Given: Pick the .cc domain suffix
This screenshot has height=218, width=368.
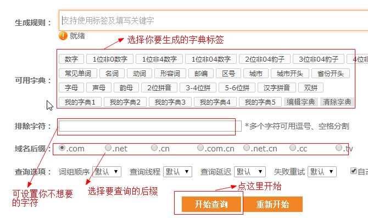Looking at the screenshot, I should pos(293,148).
